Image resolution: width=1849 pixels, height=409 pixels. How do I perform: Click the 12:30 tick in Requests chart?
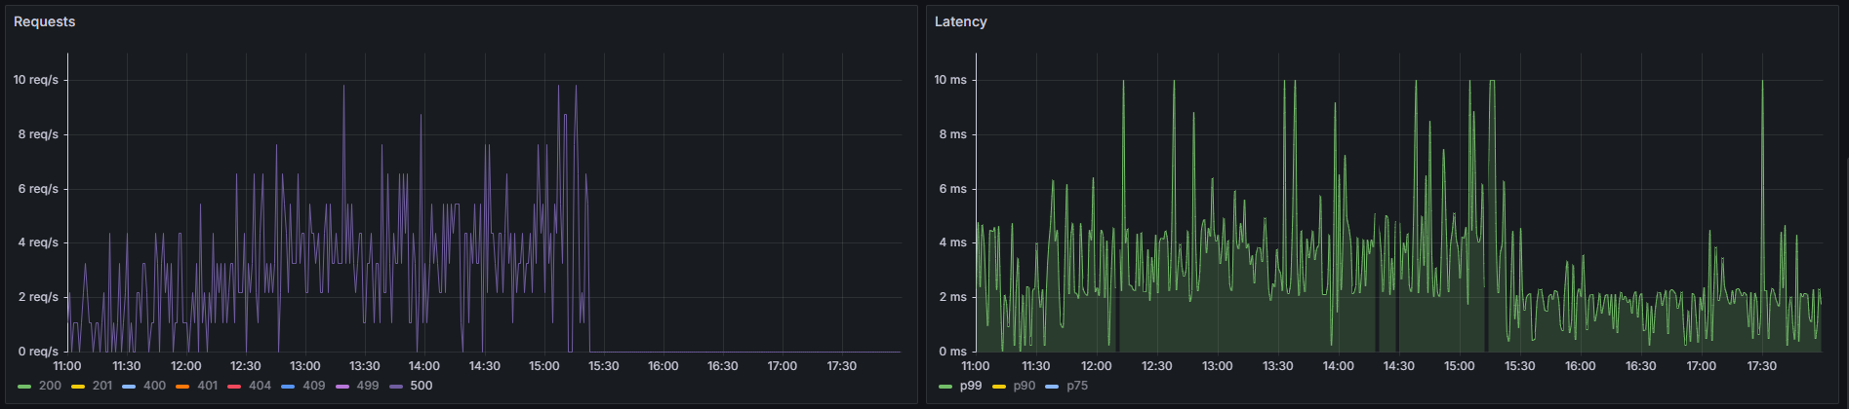246,366
